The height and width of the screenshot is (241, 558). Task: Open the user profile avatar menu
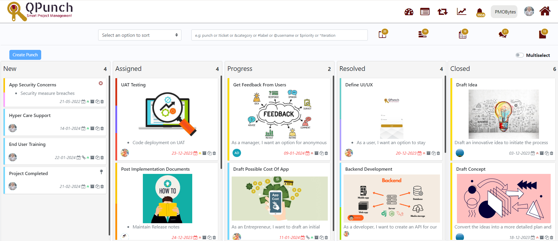pos(529,11)
